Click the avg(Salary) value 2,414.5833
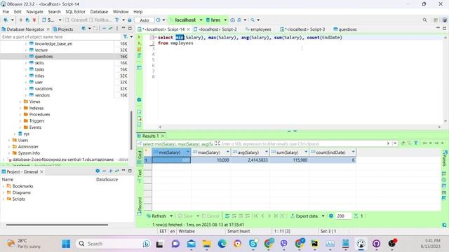 (250, 160)
